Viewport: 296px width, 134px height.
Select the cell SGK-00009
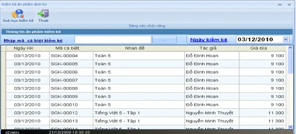tap(71, 96)
